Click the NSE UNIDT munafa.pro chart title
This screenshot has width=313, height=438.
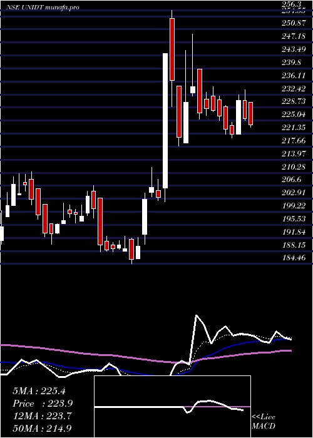pyautogui.click(x=43, y=8)
